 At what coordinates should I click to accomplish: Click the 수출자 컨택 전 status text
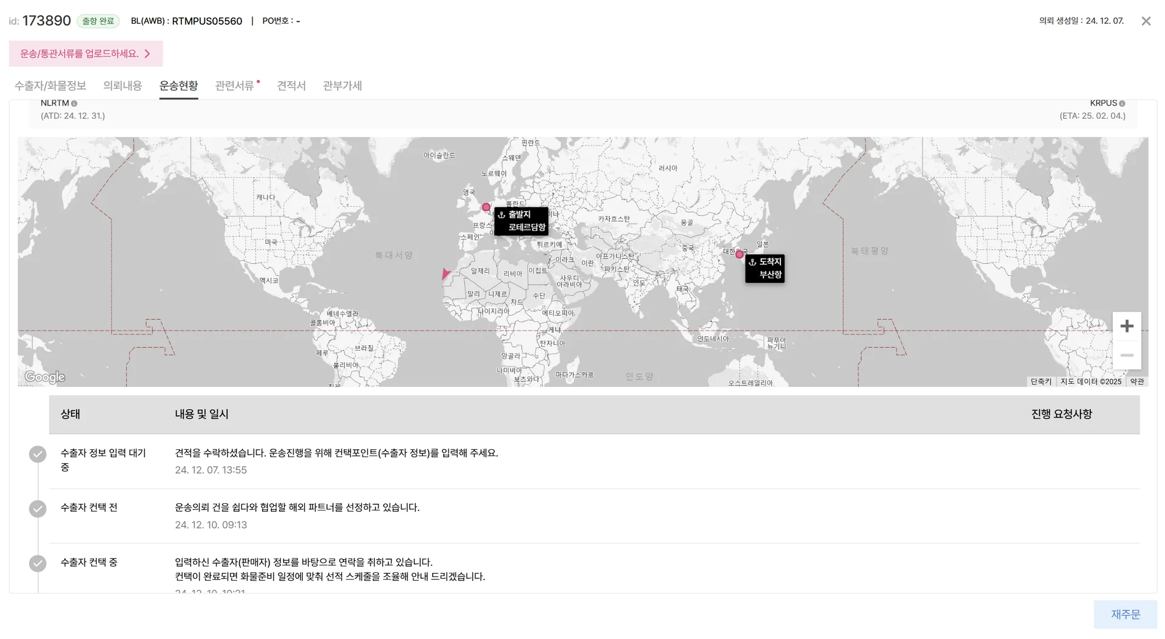click(x=89, y=507)
